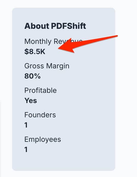This screenshot has height=177, width=137.
Task: Click the word About in the heading
Action: tap(37, 26)
